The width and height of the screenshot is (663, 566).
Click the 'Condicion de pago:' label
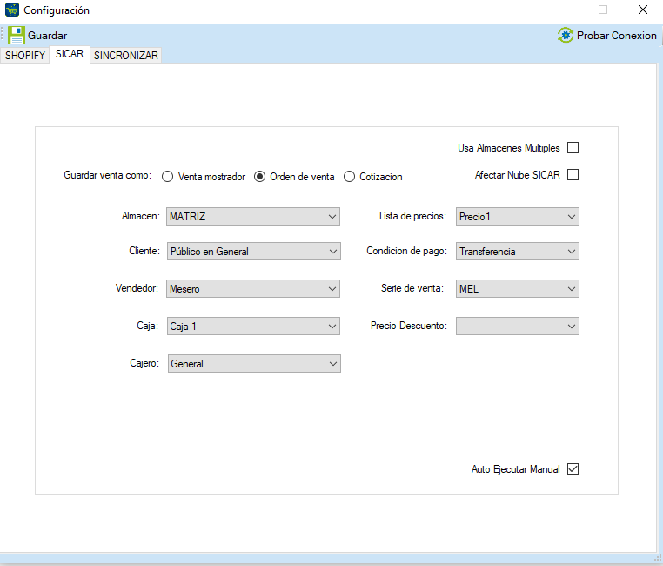pos(407,251)
